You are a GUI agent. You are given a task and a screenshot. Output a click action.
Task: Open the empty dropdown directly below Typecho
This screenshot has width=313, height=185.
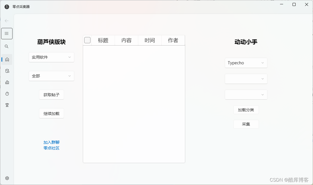pyautogui.click(x=246, y=79)
